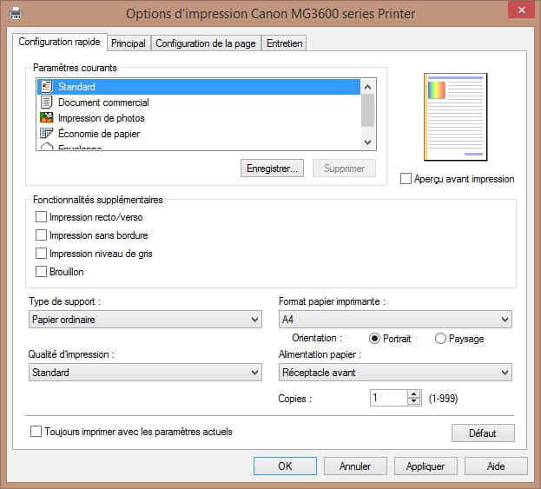The height and width of the screenshot is (489, 541).
Task: Click the profiles list scrollbar thumb
Action: [x=368, y=110]
